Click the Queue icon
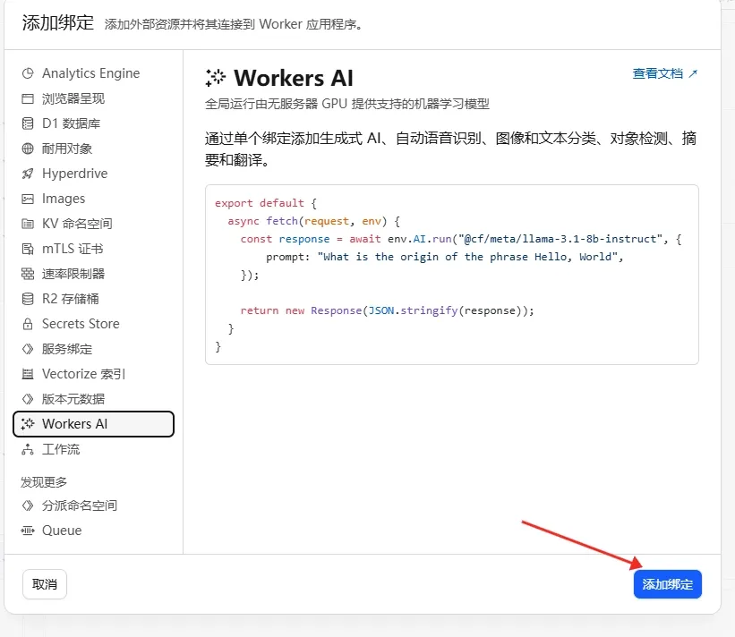The height and width of the screenshot is (637, 735). [28, 531]
